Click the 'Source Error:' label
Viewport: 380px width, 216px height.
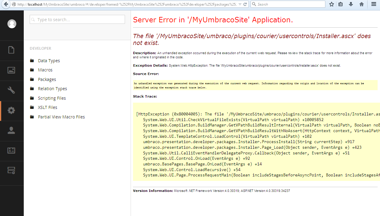click(x=146, y=74)
